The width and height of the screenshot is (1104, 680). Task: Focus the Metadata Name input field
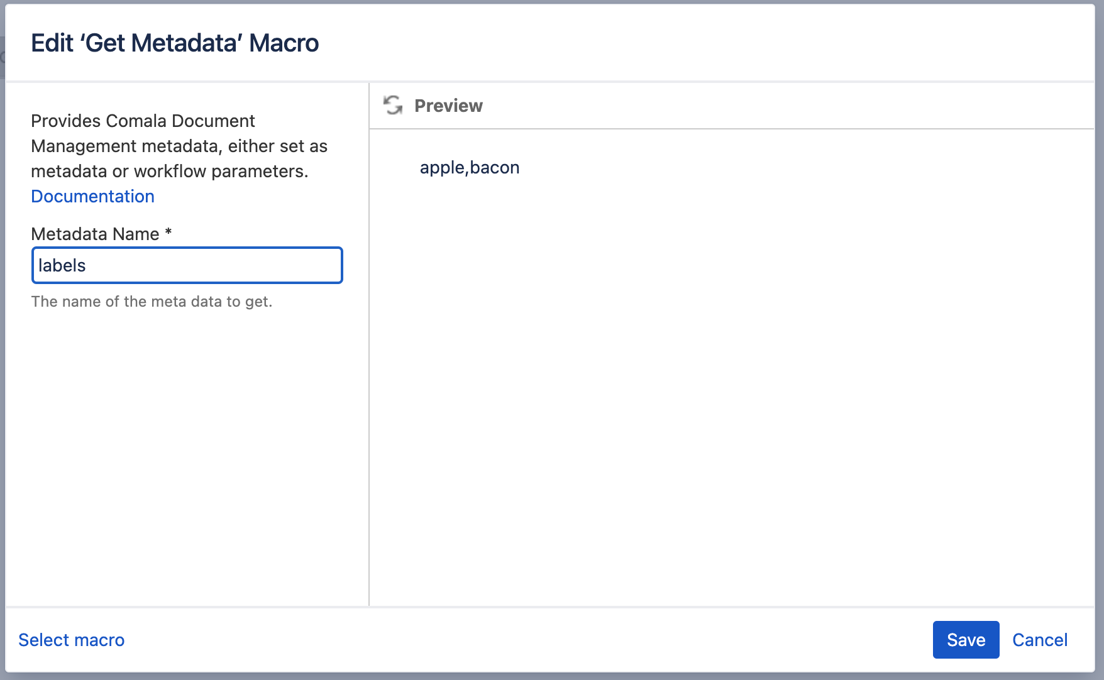[187, 265]
